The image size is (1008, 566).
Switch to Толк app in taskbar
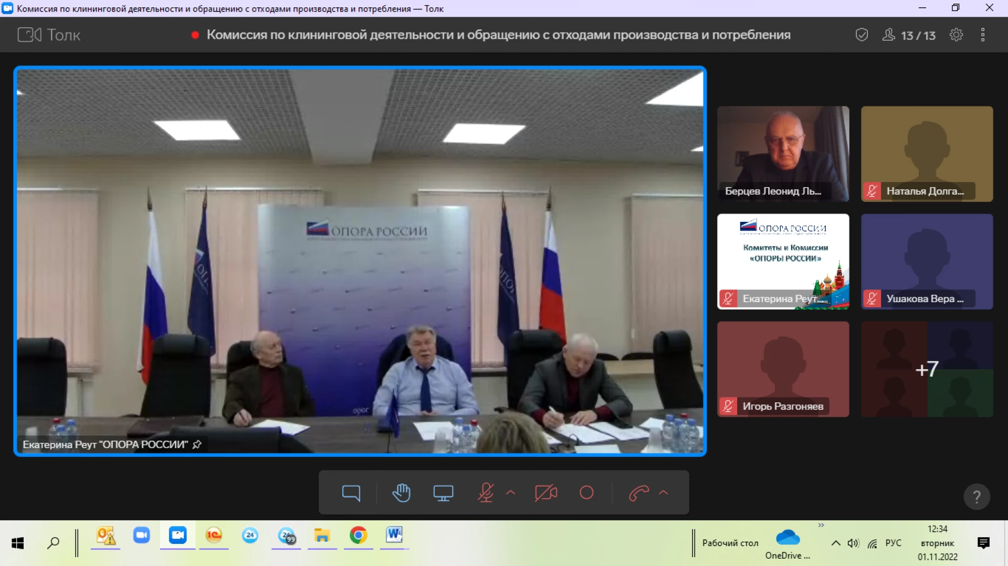tap(177, 536)
